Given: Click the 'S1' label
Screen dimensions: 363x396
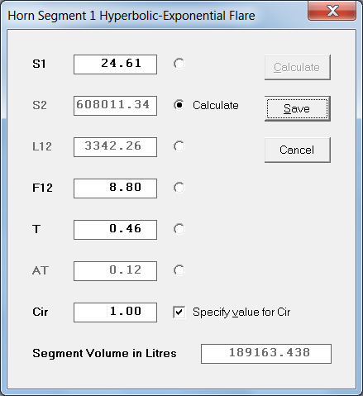Looking at the screenshot, I should point(39,64).
